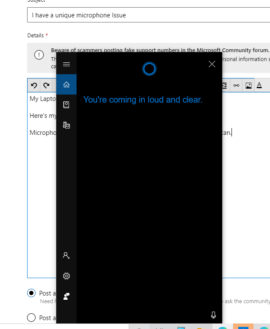Click "You're coming in loud and clear." text

(x=143, y=100)
